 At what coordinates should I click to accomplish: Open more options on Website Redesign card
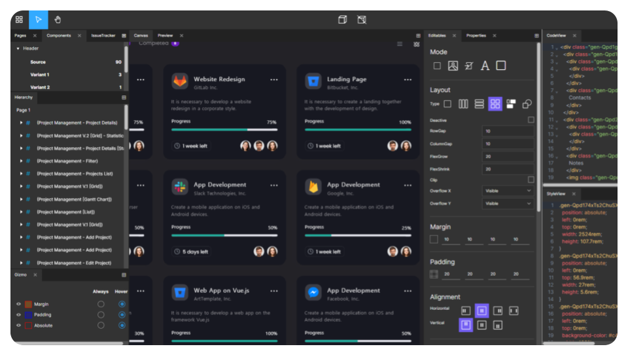coord(274,80)
